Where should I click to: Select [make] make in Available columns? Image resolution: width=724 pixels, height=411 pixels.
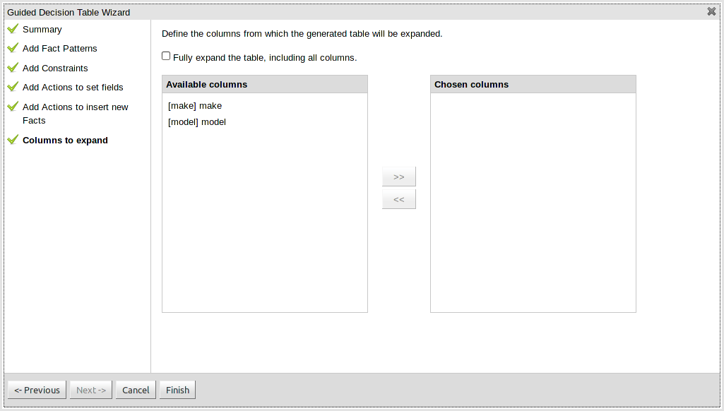(x=195, y=106)
